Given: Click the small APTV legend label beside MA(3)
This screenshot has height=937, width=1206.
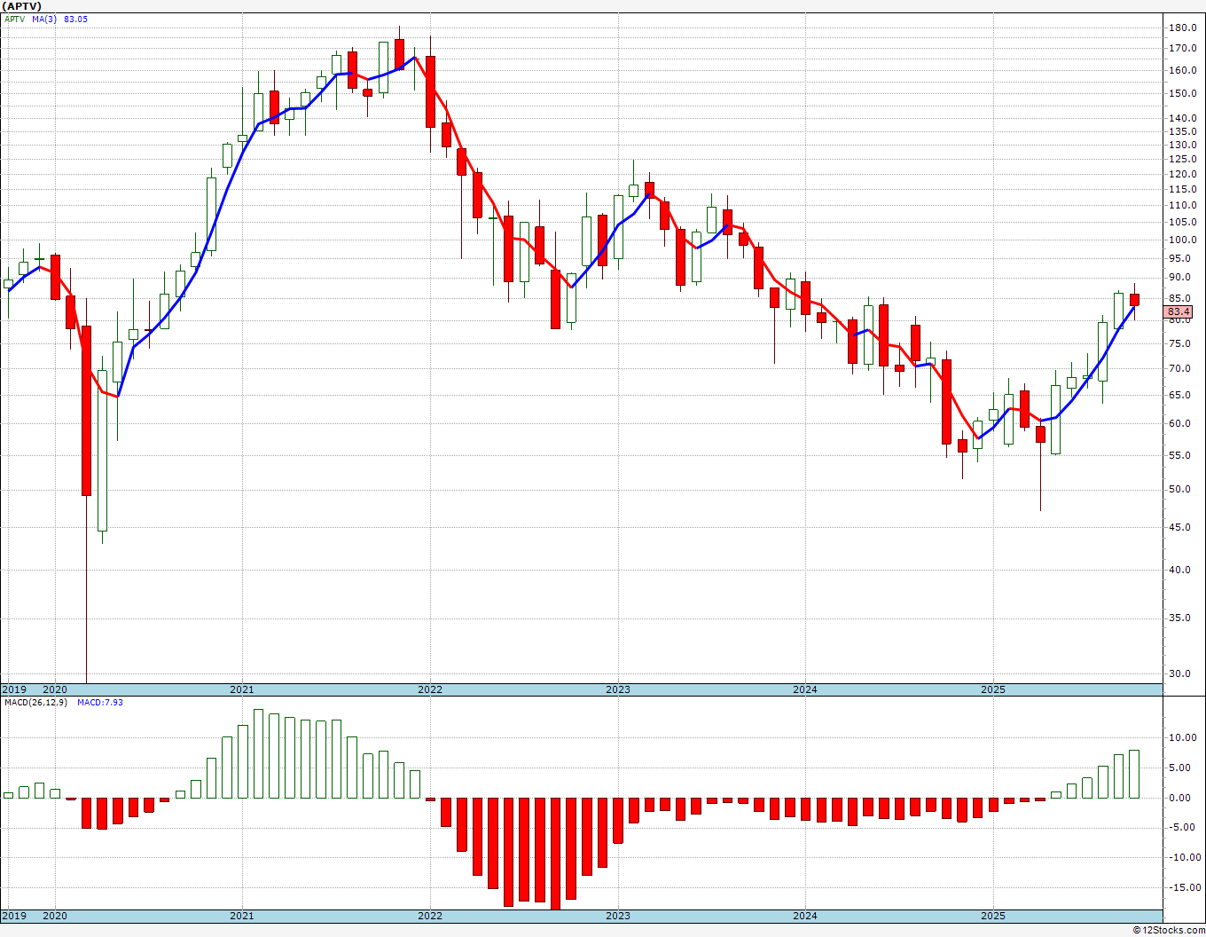Looking at the screenshot, I should click(x=15, y=20).
